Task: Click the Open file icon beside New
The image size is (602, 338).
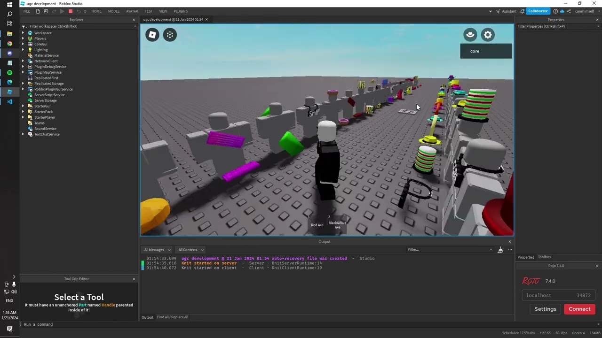Action: [46, 11]
